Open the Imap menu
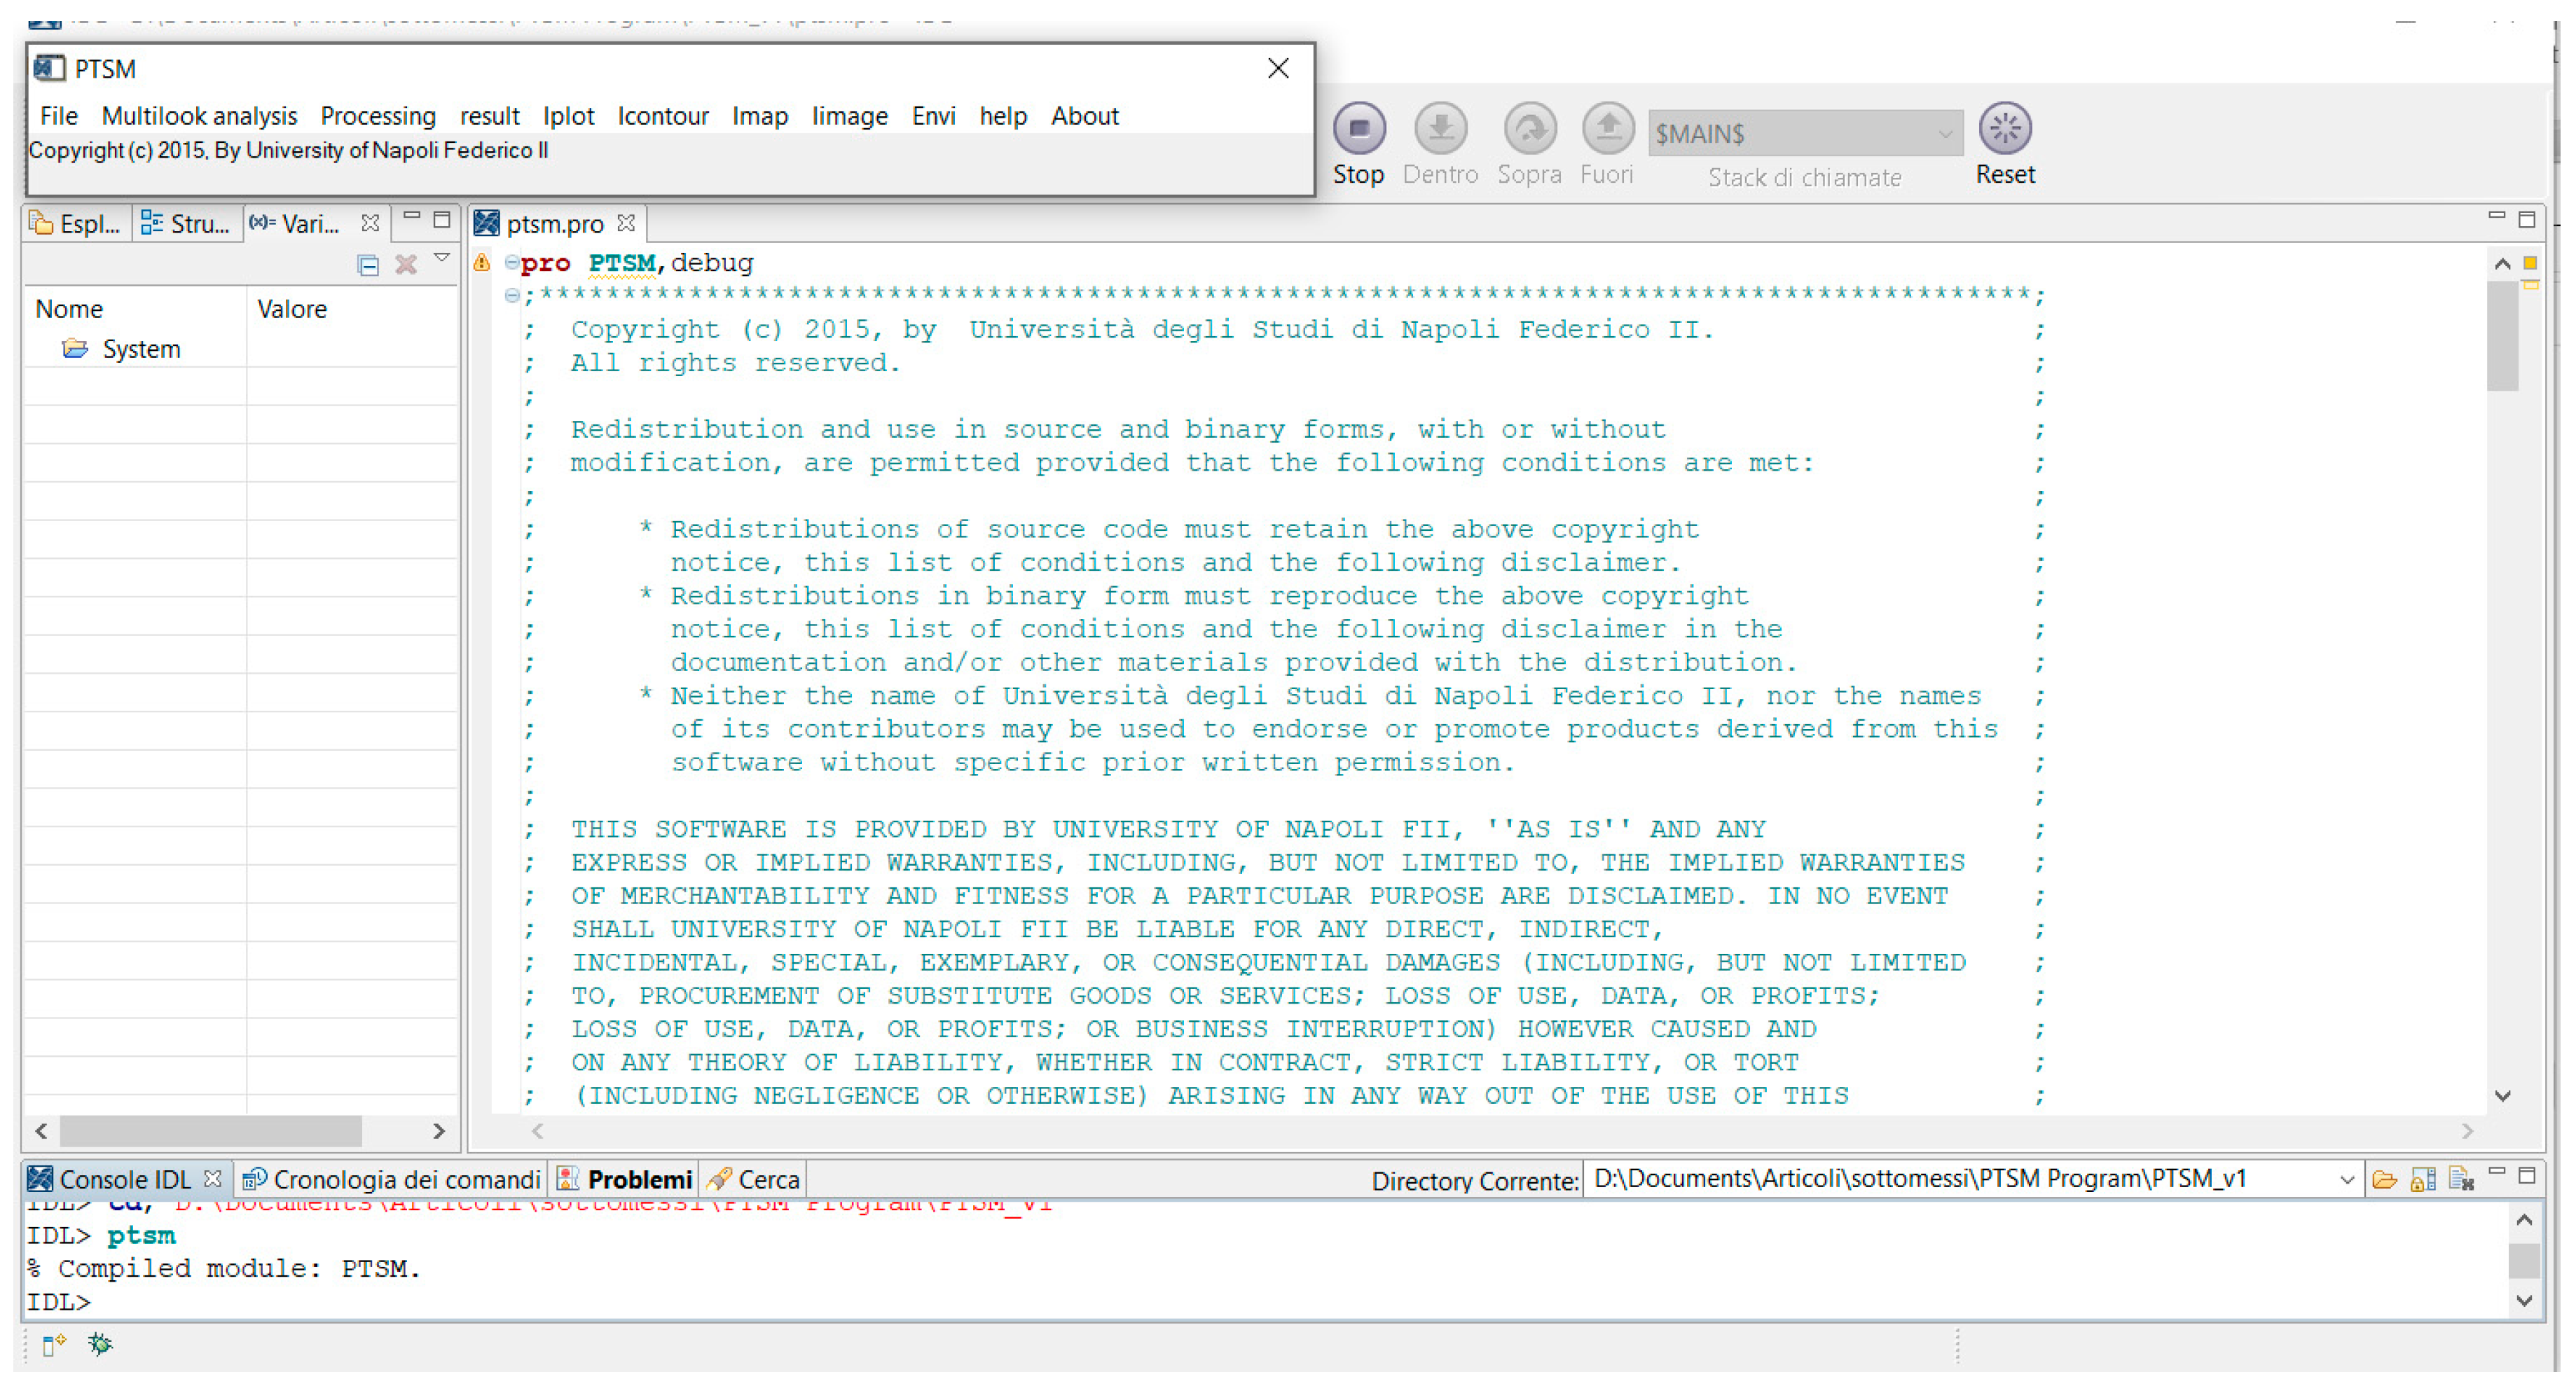 tap(760, 116)
